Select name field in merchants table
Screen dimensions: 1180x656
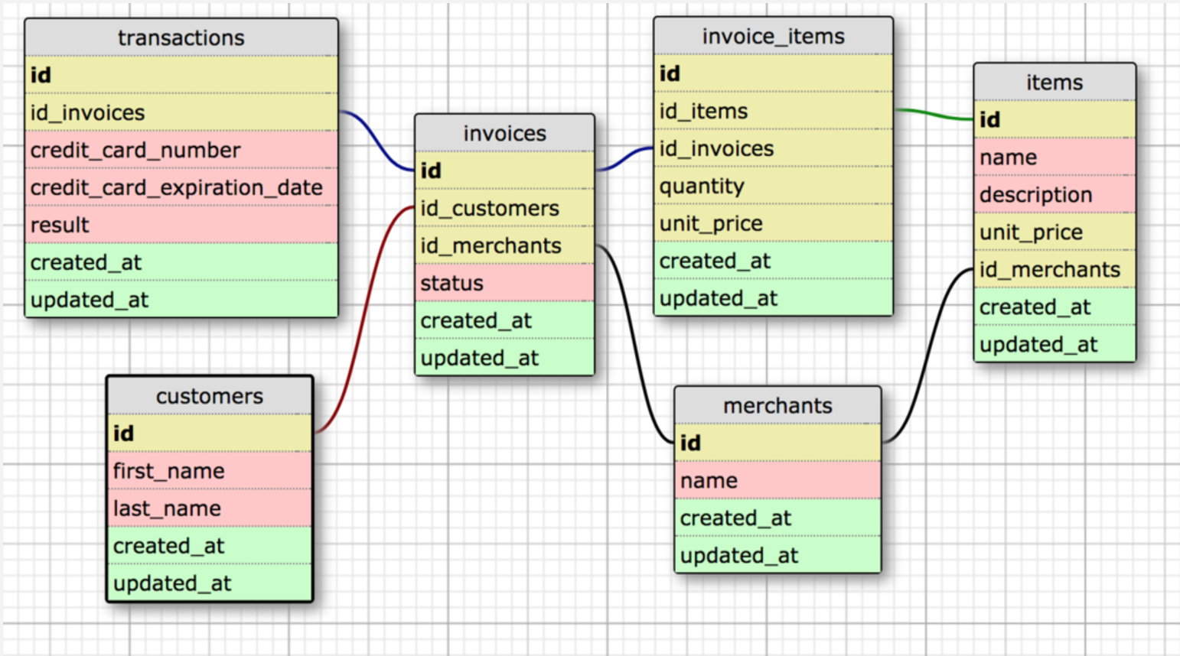click(x=777, y=480)
